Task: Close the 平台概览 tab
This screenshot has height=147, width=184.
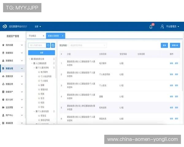Action: click(44, 36)
